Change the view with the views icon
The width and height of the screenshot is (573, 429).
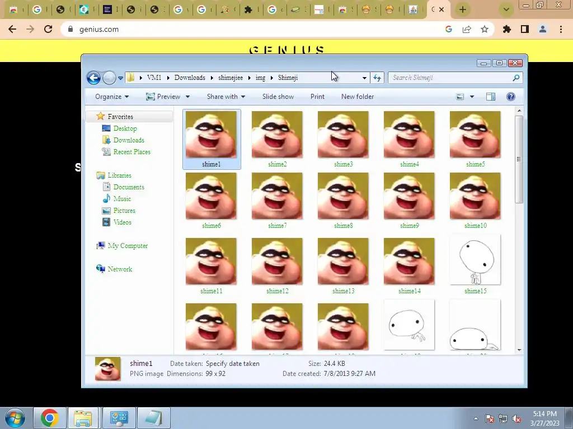[460, 97]
